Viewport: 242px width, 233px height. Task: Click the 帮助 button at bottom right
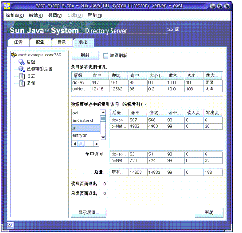click(209, 212)
